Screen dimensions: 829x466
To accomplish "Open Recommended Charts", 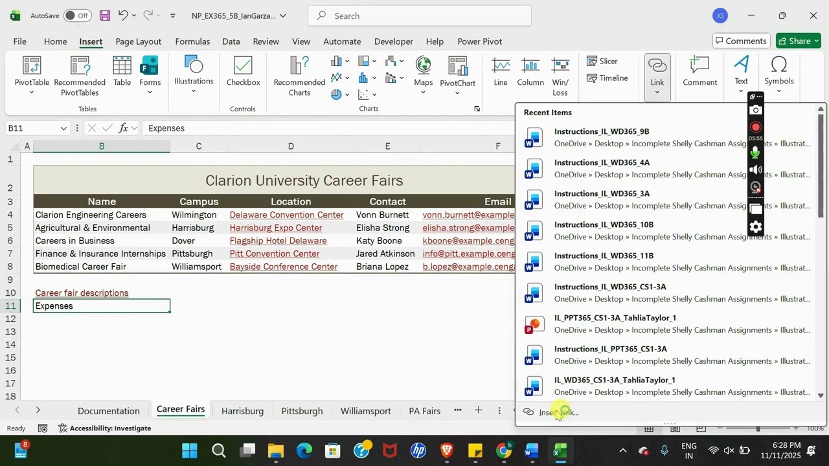I will click(x=299, y=76).
